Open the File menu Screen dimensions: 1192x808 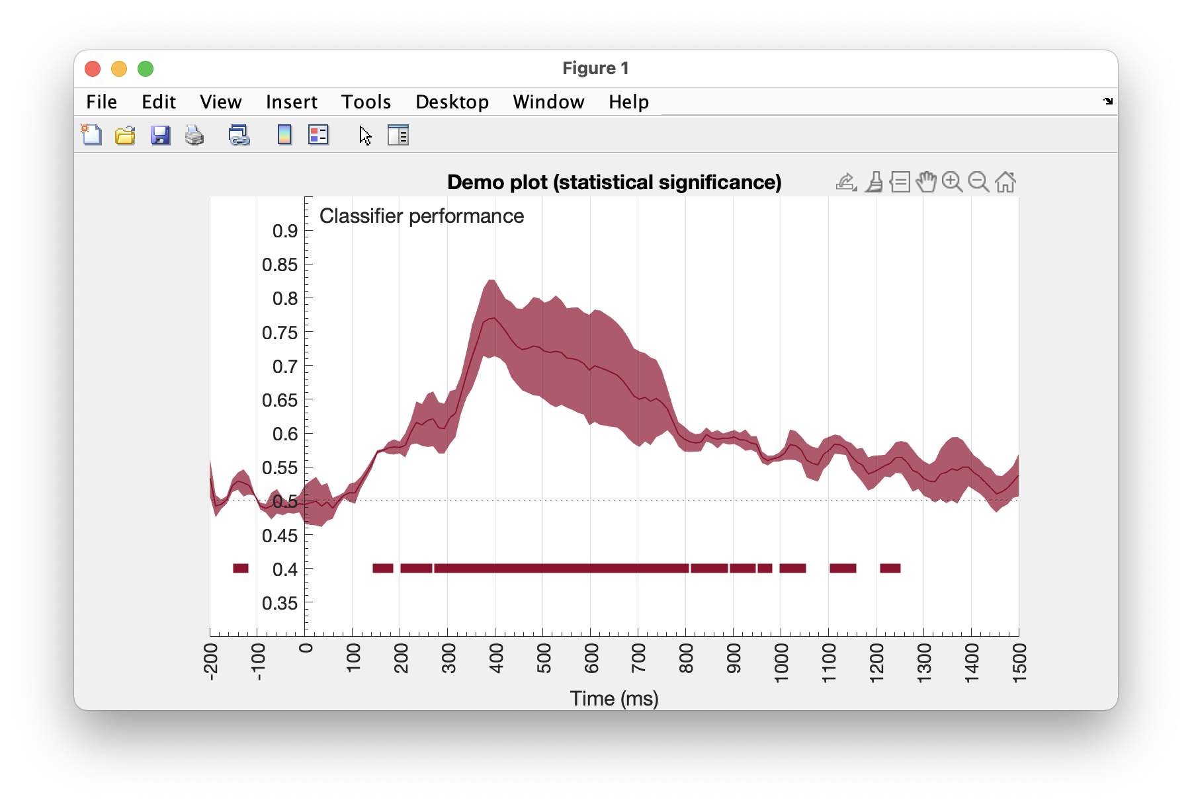click(101, 102)
